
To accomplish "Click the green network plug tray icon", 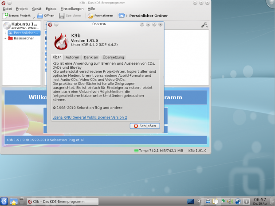I will [223, 202].
